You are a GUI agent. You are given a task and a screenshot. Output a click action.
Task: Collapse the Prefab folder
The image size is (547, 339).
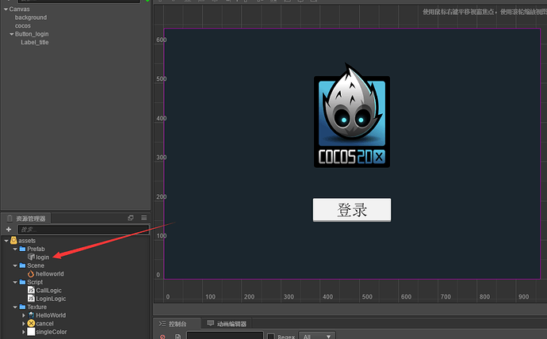click(15, 249)
